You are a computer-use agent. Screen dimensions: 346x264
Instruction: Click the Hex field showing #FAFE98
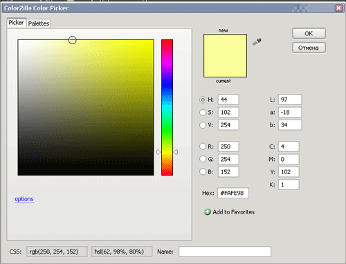(x=233, y=193)
